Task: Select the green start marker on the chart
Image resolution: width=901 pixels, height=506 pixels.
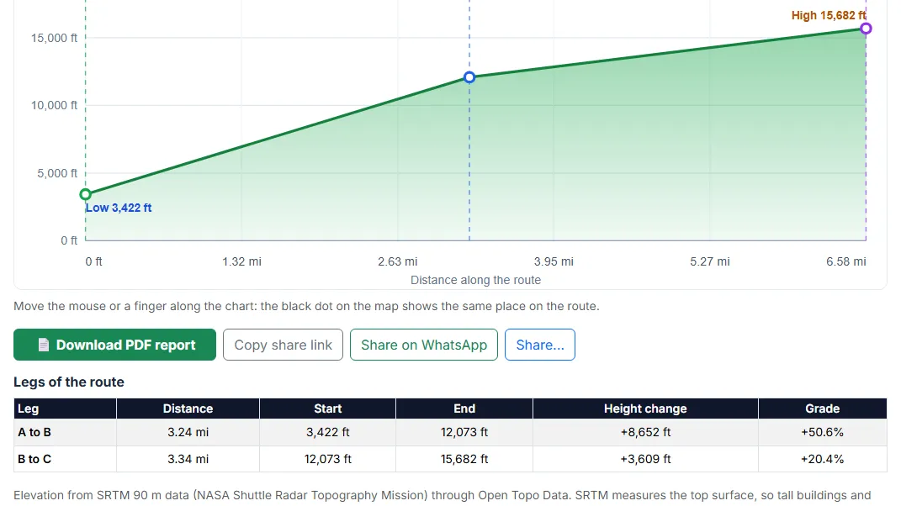Action: pyautogui.click(x=86, y=194)
